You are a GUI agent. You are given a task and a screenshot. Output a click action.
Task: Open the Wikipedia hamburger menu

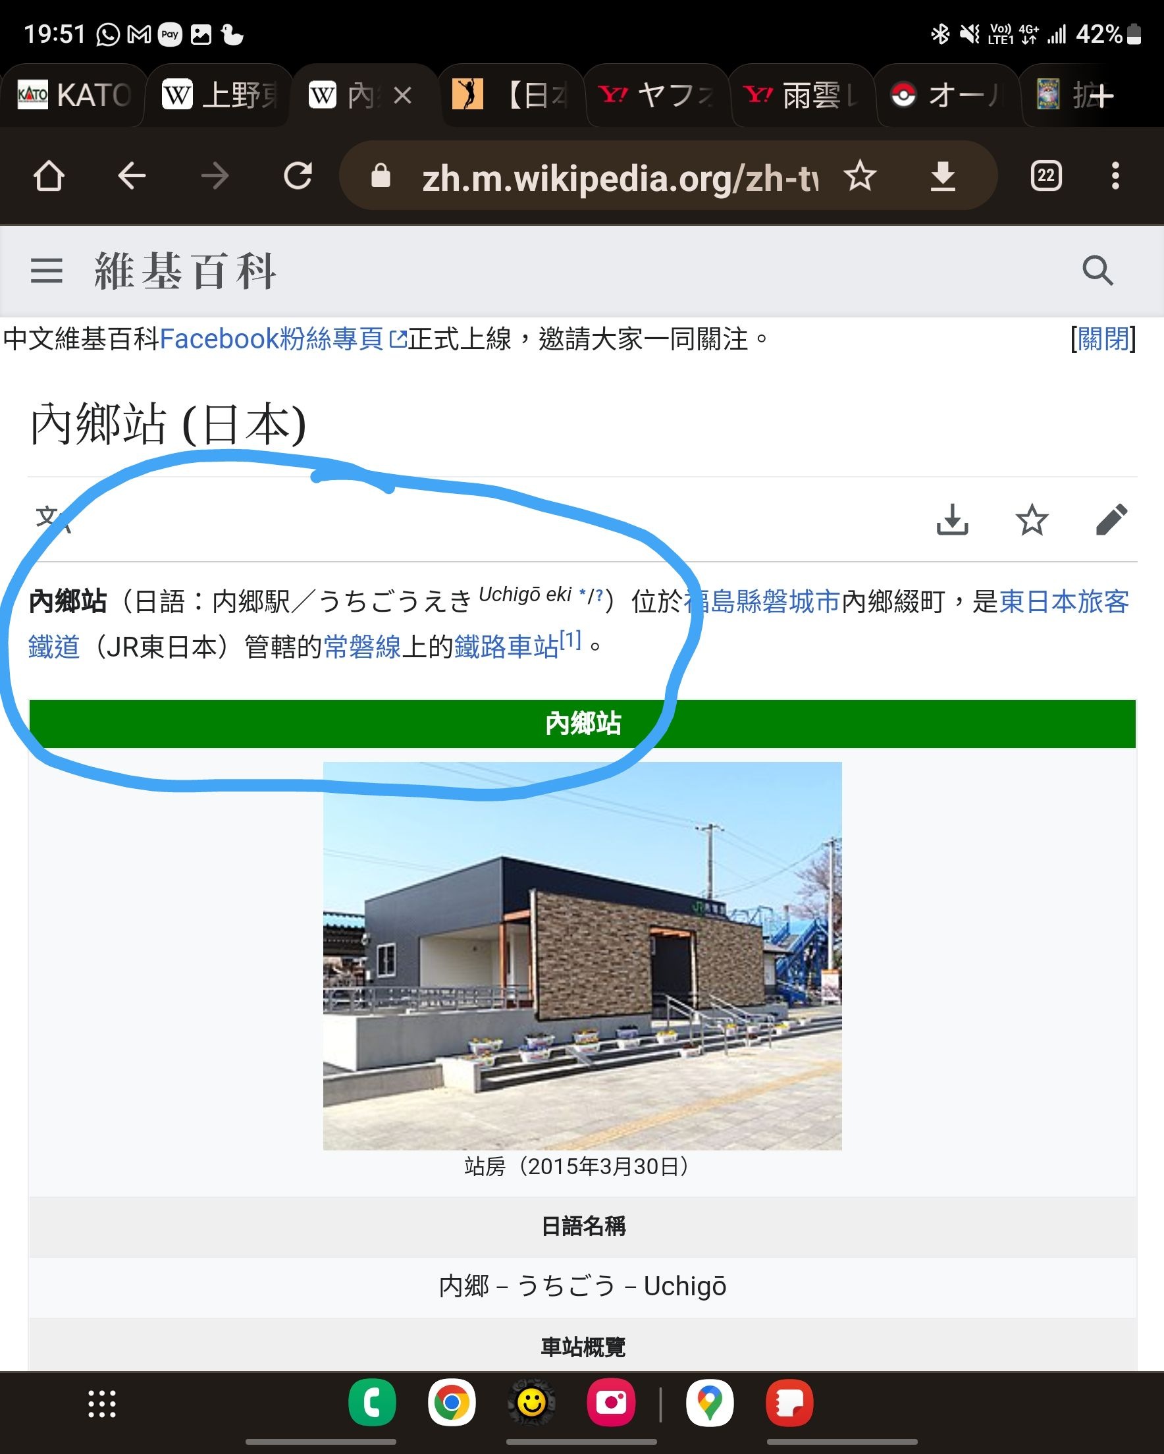[x=47, y=271]
